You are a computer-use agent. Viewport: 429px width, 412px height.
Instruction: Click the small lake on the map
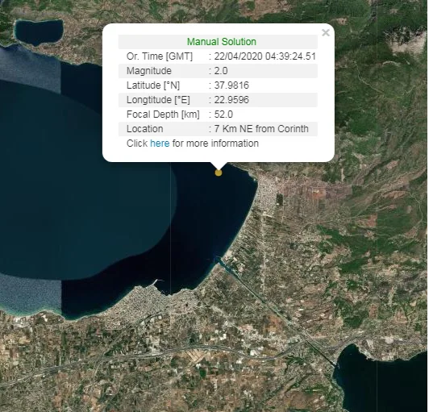pyautogui.click(x=39, y=31)
